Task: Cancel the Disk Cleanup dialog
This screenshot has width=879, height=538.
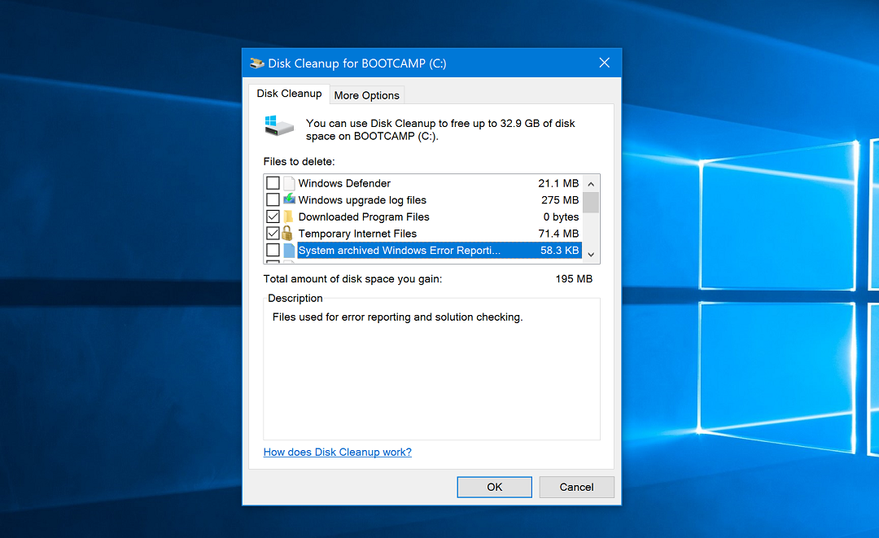Action: [576, 487]
